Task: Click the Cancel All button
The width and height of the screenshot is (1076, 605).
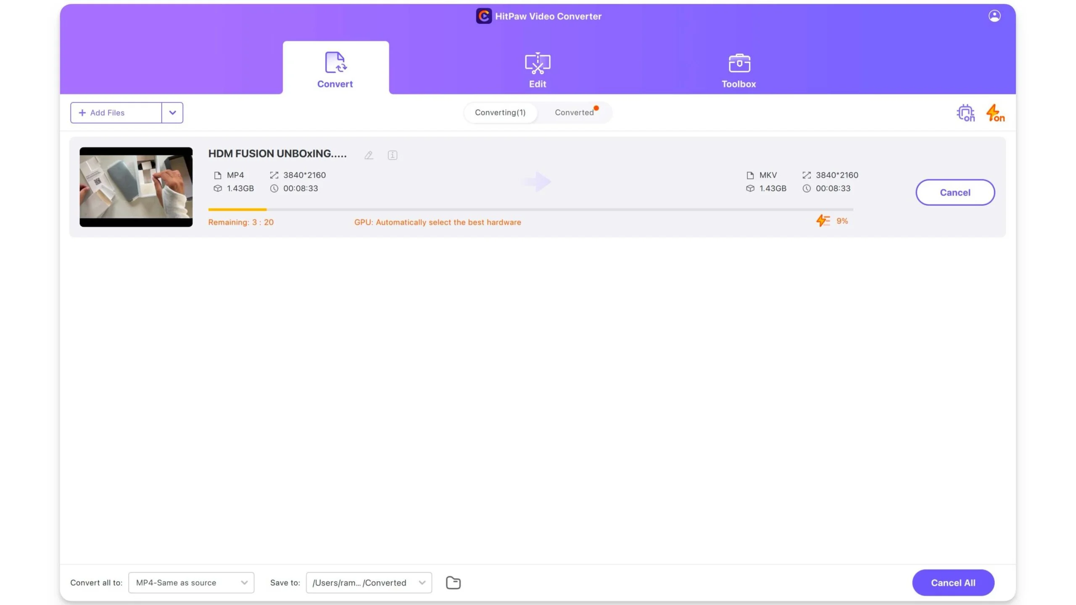Action: point(953,583)
